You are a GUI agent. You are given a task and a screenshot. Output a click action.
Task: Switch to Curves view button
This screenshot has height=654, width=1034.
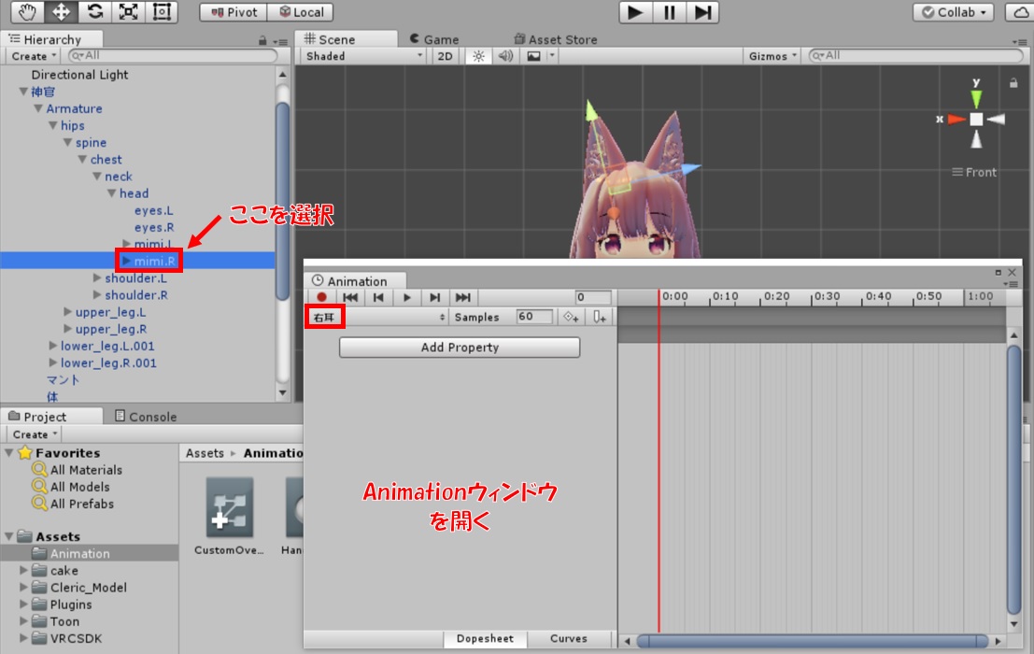click(x=569, y=639)
